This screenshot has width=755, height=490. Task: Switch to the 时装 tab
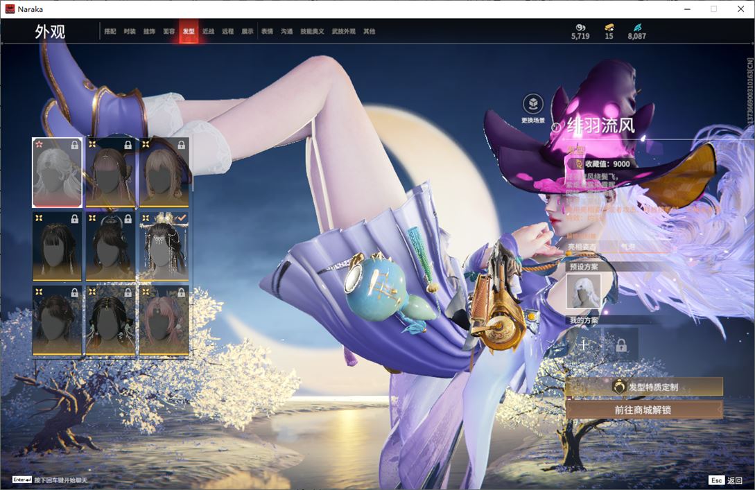[130, 31]
